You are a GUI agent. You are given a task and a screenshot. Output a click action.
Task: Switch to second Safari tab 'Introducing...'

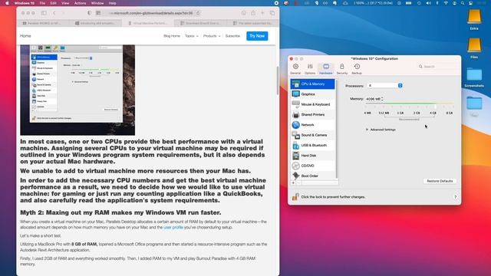(x=95, y=23)
